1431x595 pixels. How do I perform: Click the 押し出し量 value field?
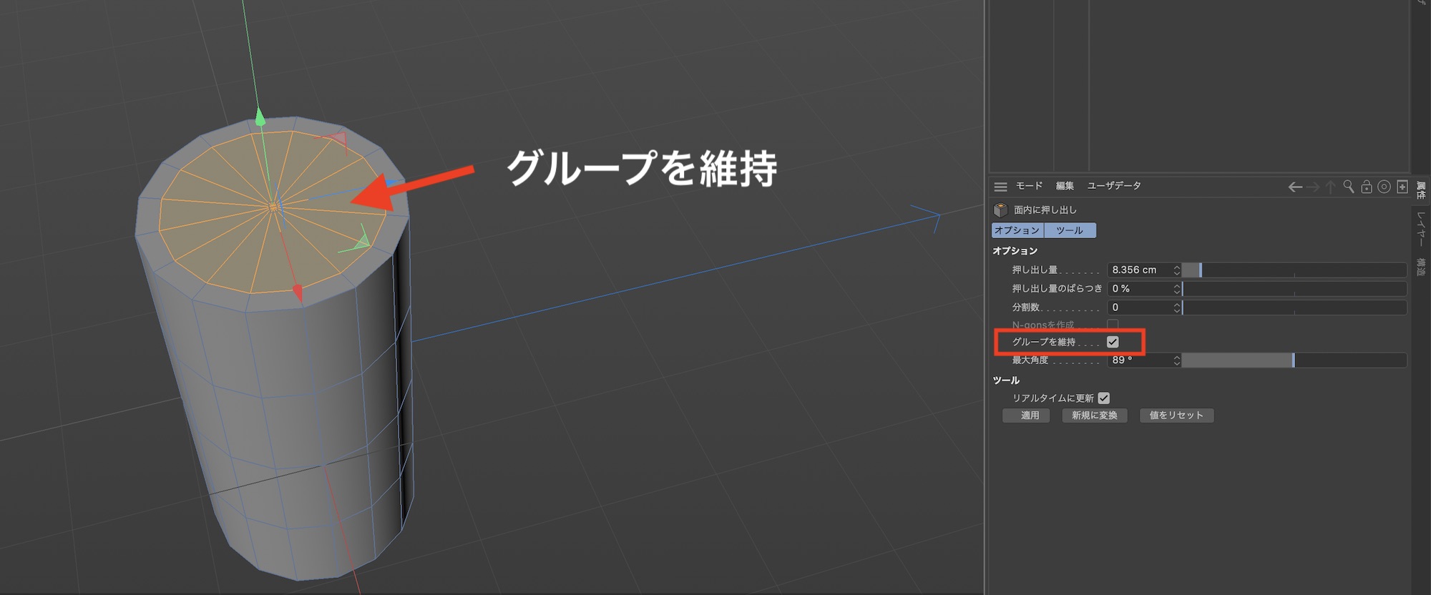coord(1139,270)
